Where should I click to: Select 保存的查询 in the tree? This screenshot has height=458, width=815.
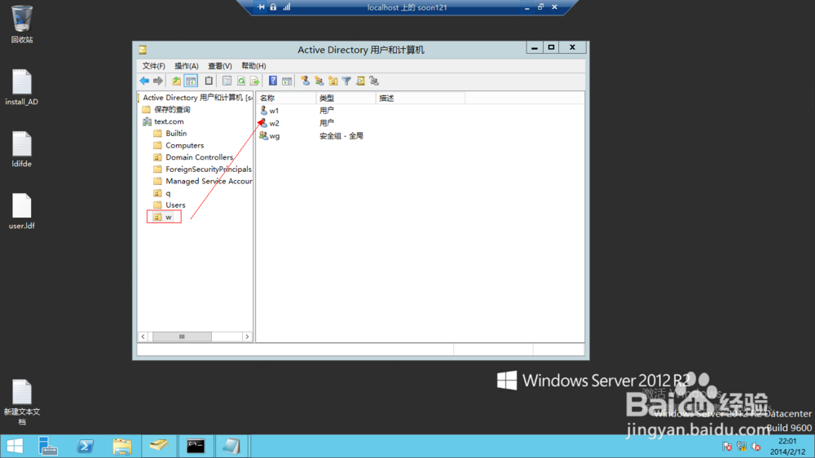[x=166, y=110]
